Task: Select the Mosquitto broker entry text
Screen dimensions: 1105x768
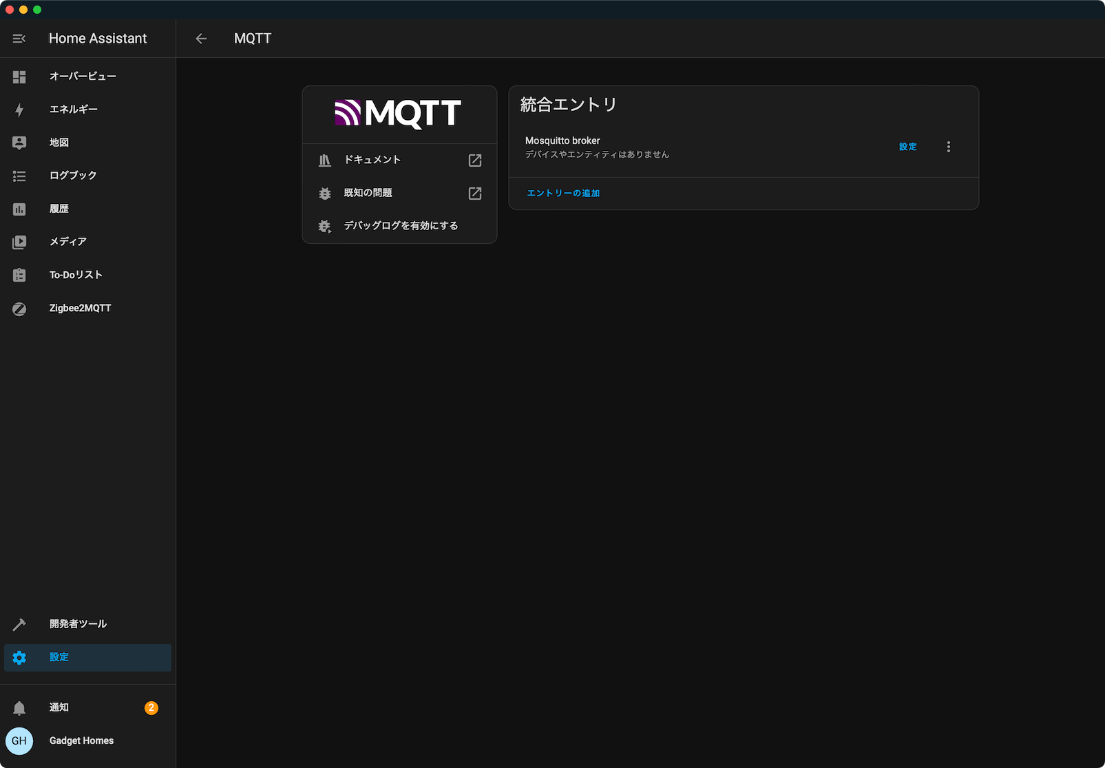Action: [562, 141]
